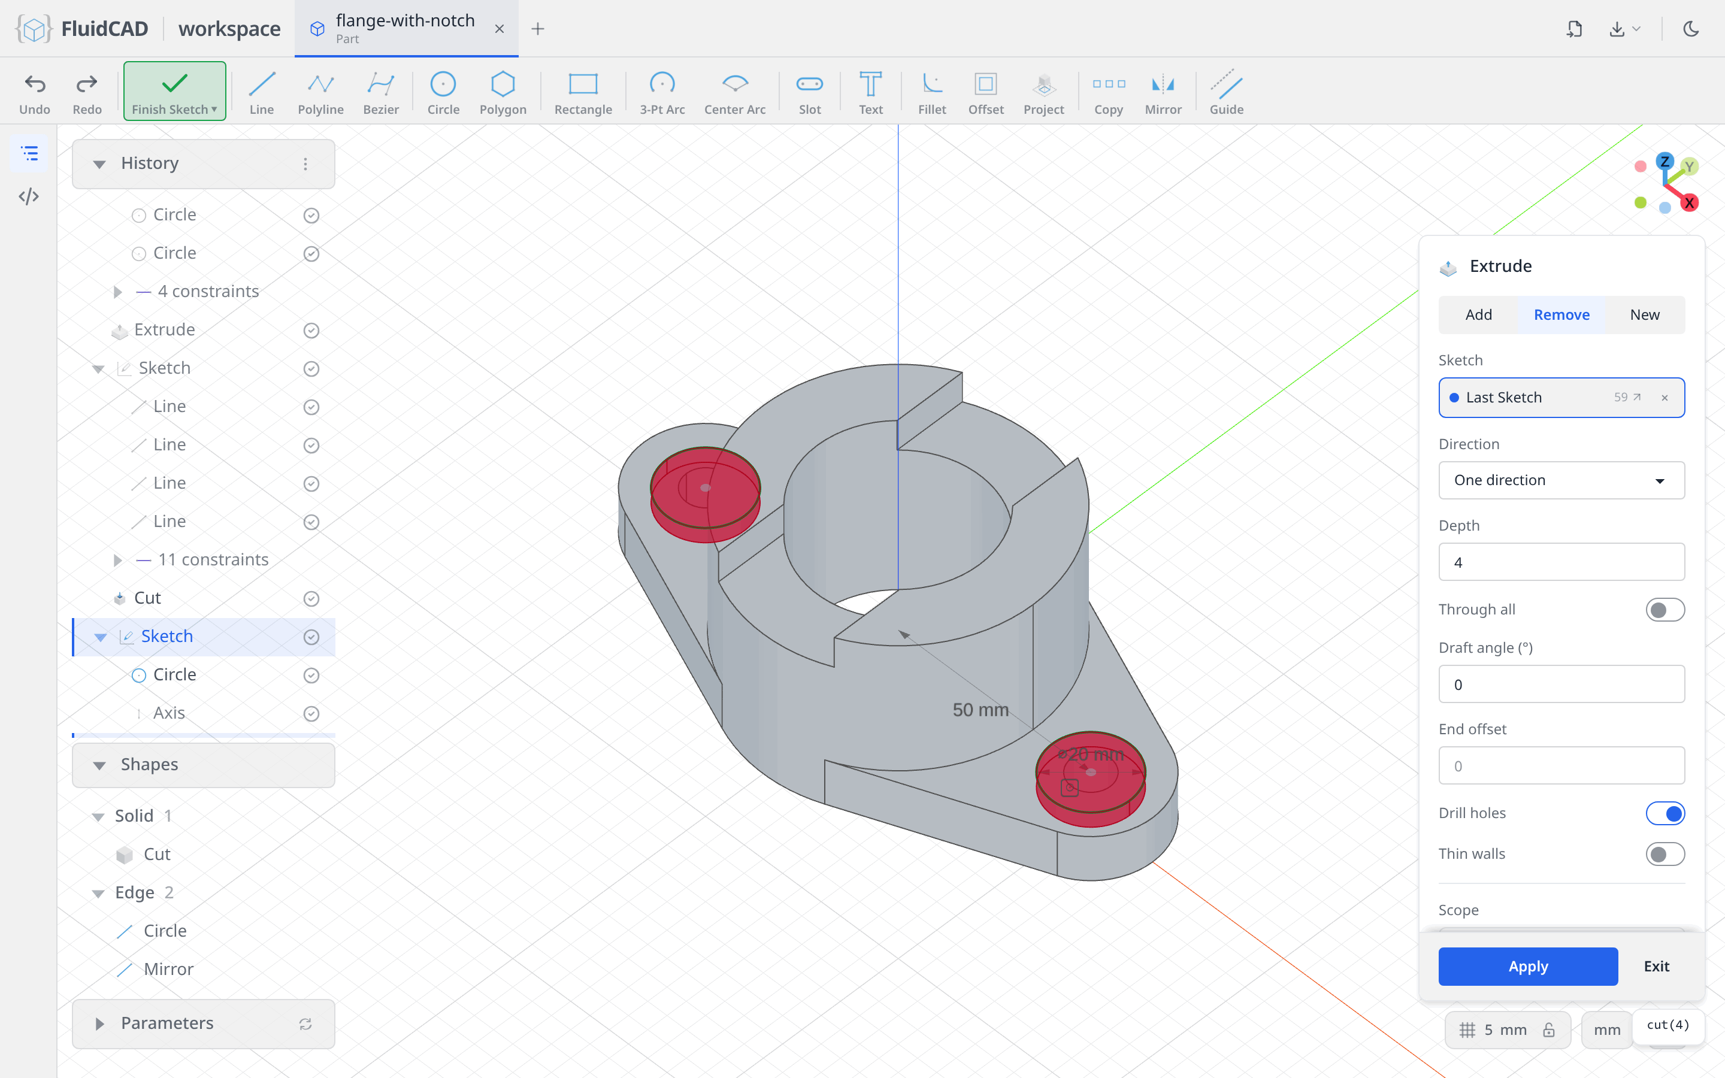Viewport: 1725px width, 1078px height.
Task: Activate the Center Arc tool
Action: click(x=735, y=93)
